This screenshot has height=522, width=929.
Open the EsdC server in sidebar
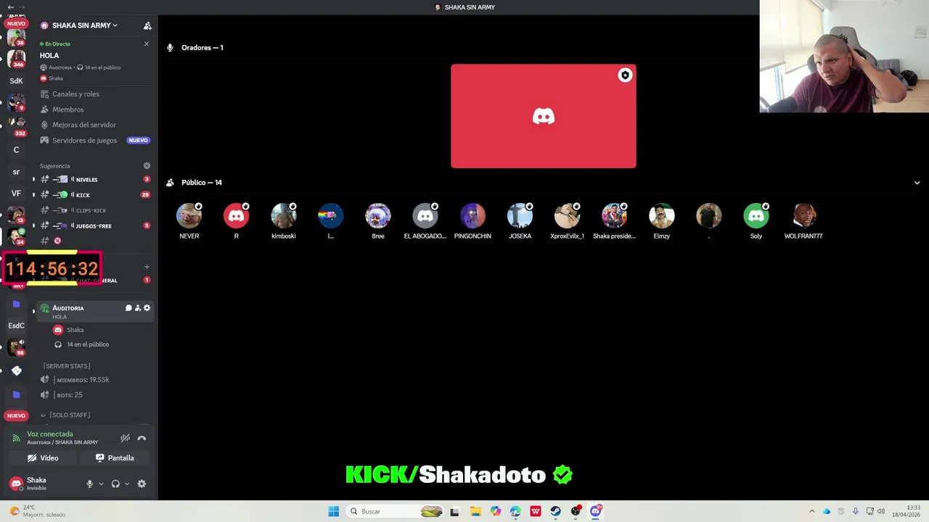pyautogui.click(x=16, y=326)
